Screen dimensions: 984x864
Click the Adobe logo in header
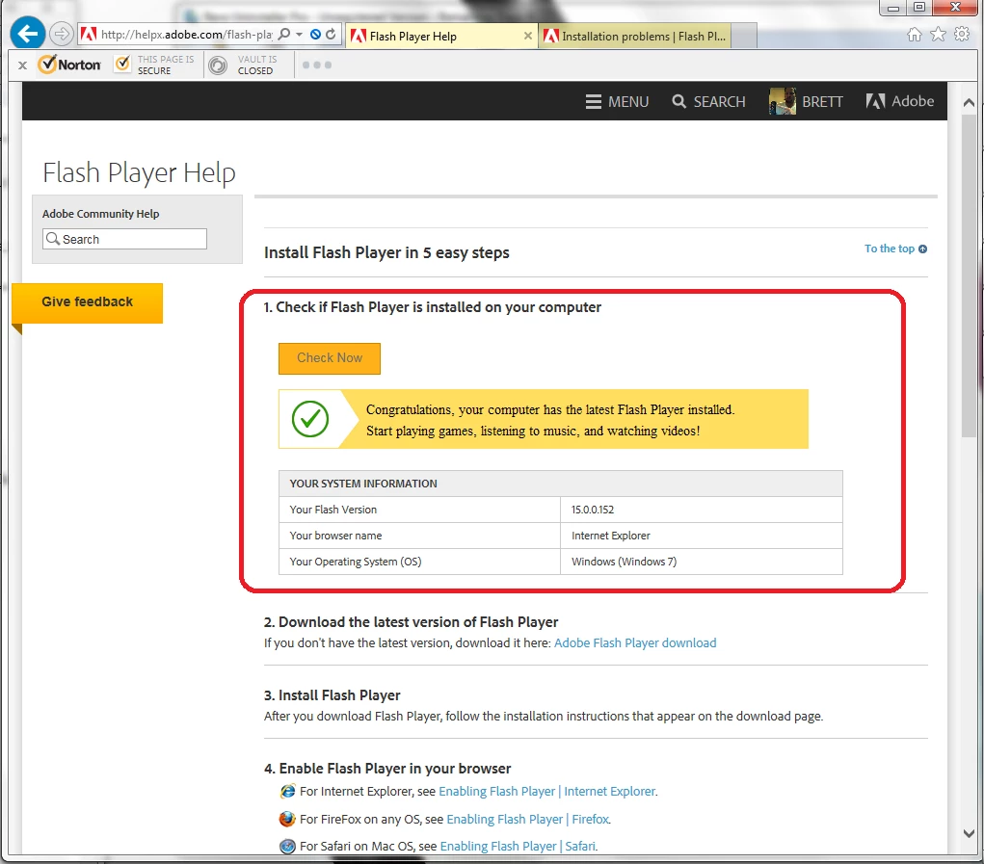[x=900, y=101]
